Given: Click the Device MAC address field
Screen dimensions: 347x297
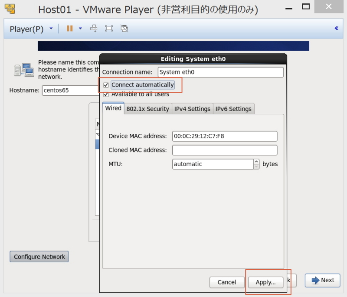Looking at the screenshot, I should [x=225, y=136].
